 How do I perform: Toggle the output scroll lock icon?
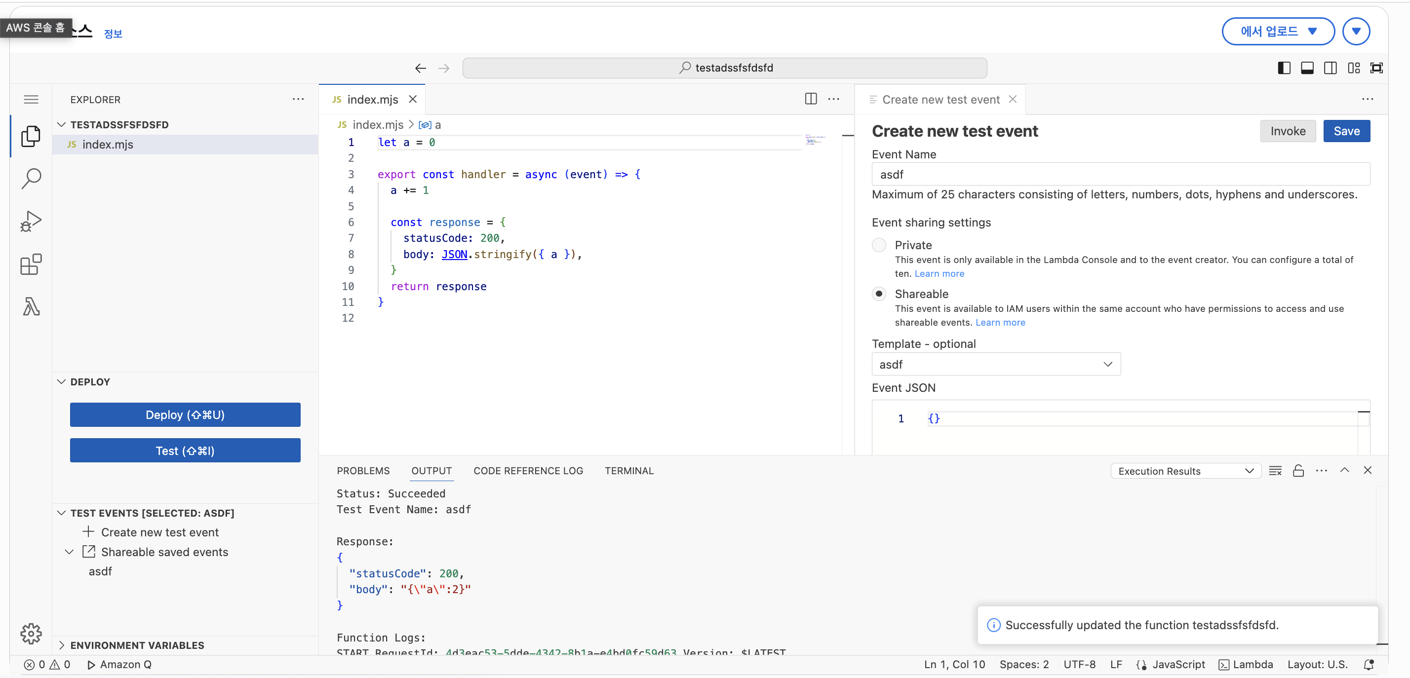click(1298, 471)
